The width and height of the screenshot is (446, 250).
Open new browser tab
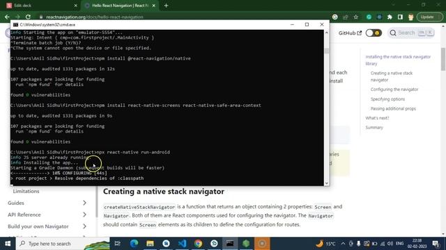[x=166, y=6]
